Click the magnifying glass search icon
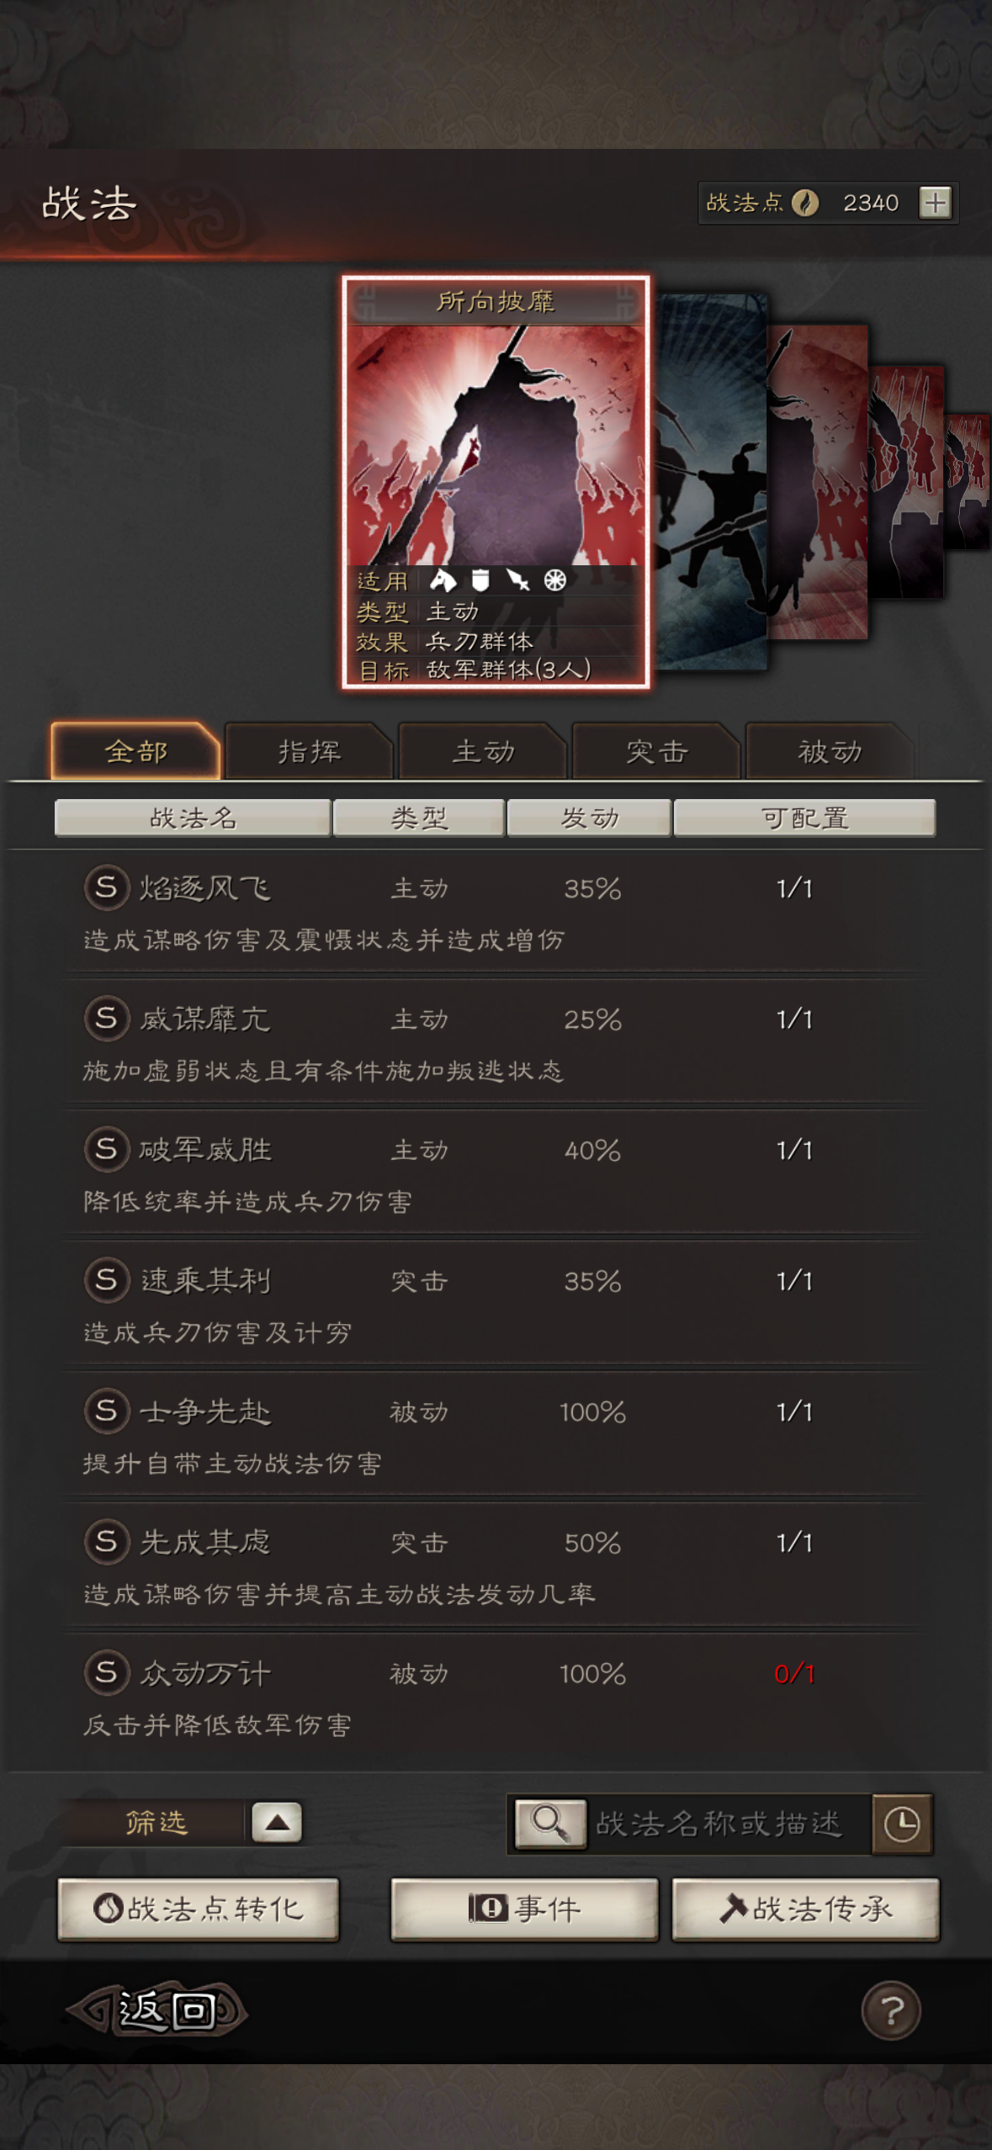 550,1823
